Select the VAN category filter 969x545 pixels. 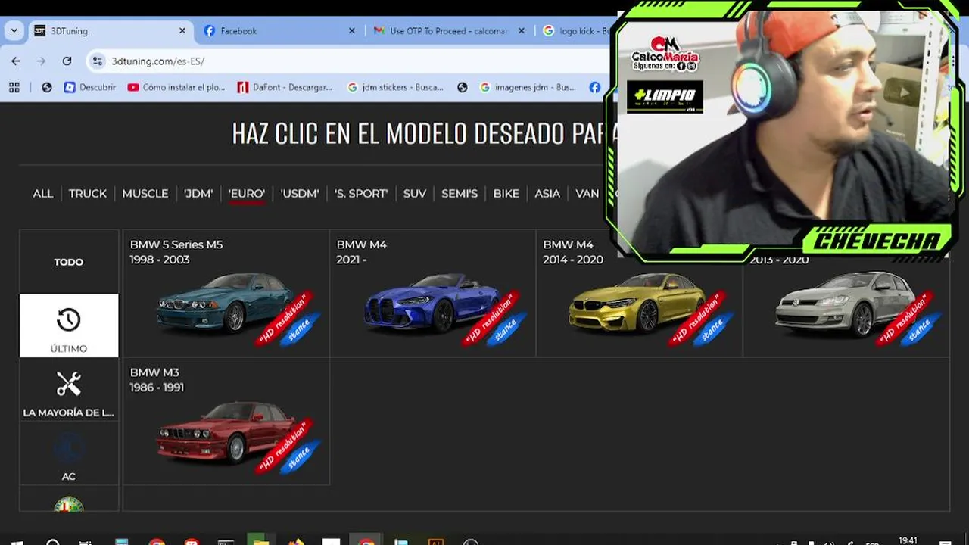[x=587, y=194]
